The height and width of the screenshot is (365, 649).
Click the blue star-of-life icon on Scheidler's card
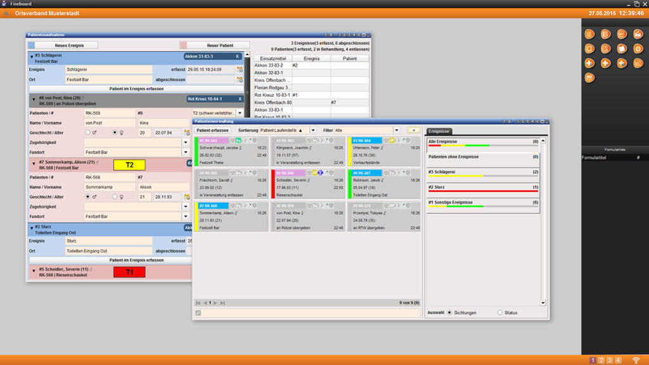click(321, 173)
